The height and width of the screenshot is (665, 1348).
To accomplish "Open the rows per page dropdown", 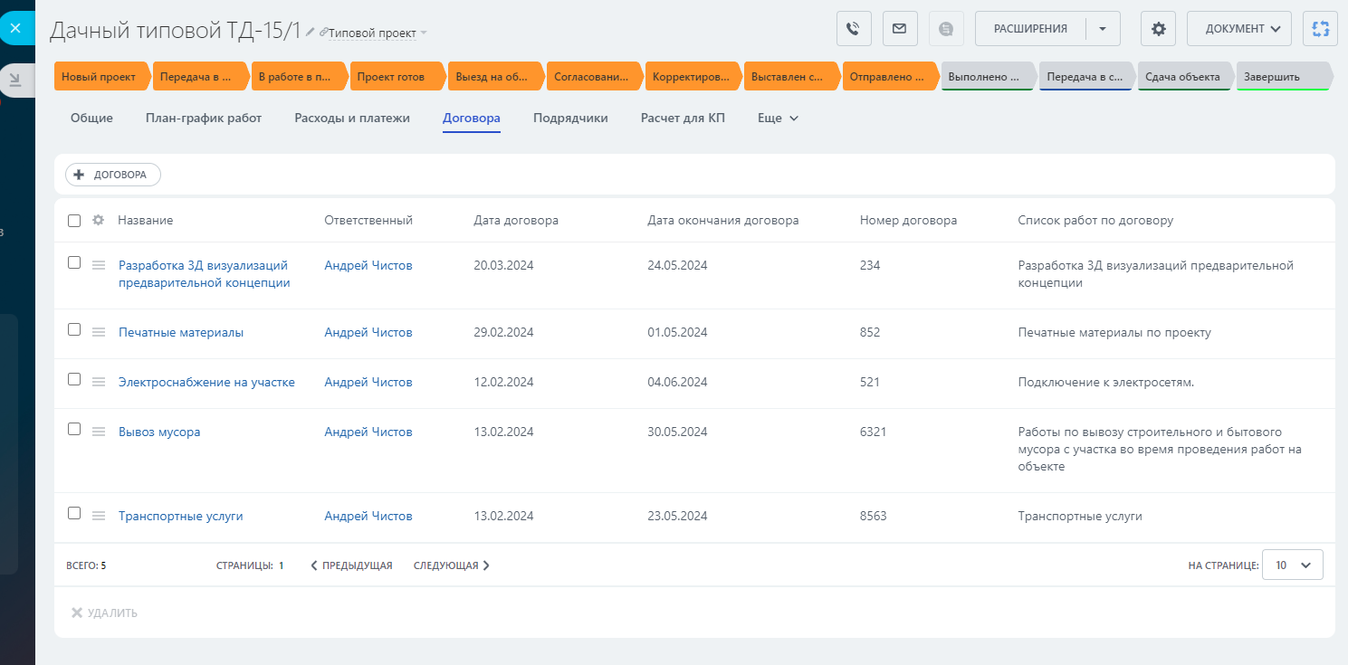I will point(1292,565).
